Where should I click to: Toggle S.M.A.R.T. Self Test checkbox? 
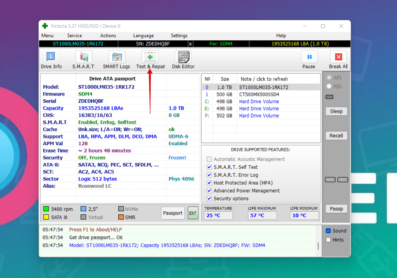[209, 167]
